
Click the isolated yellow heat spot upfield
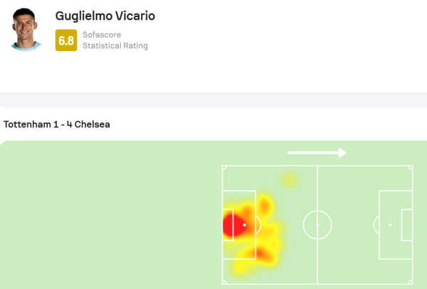tap(289, 180)
